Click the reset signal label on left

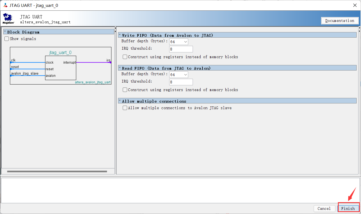[15, 67]
